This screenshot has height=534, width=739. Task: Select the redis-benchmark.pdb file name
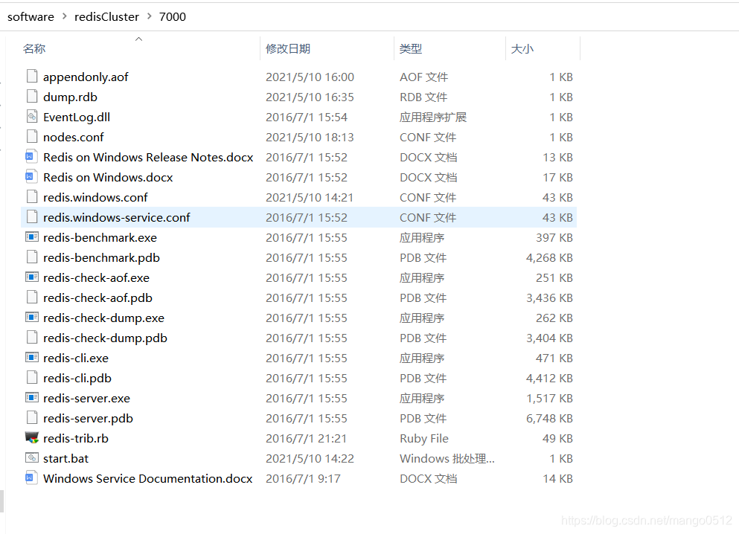coord(101,257)
